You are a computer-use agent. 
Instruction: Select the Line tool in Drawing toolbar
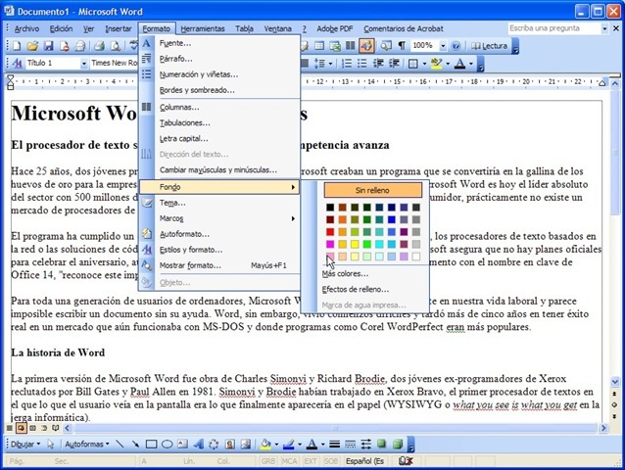coord(120,444)
